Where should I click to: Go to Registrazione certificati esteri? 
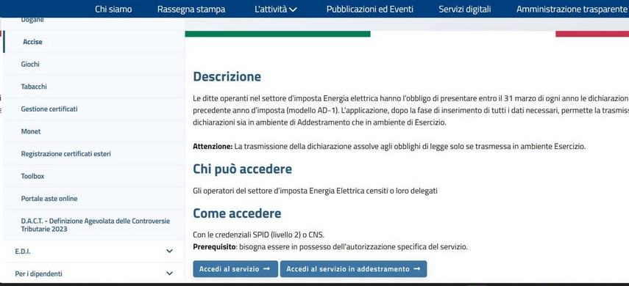(65, 153)
